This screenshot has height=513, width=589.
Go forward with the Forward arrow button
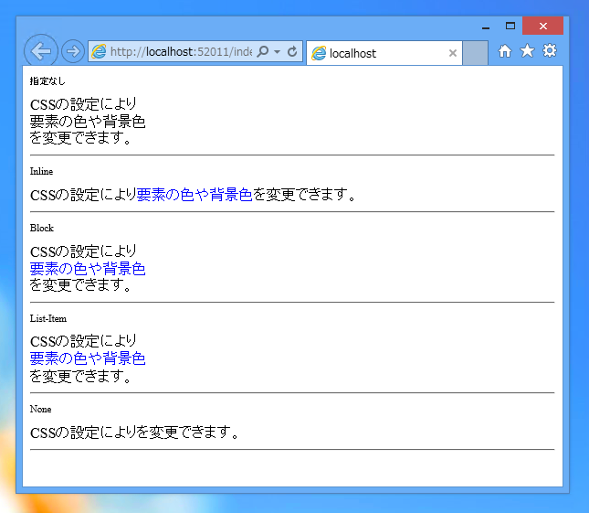(72, 51)
